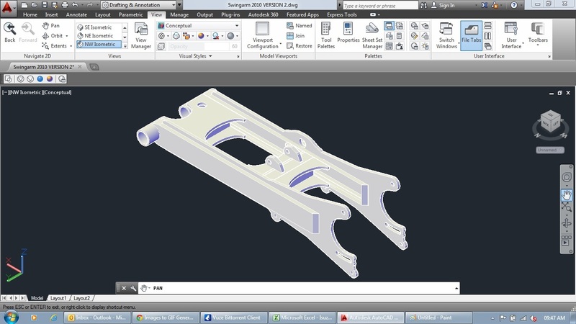Click the Autodesk Exchange X icon
The image size is (576, 324).
(x=485, y=5)
